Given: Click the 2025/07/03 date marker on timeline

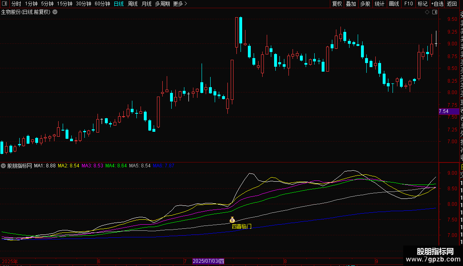Looking at the screenshot, I should (x=208, y=261).
